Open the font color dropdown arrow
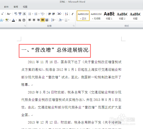 (16, 20)
